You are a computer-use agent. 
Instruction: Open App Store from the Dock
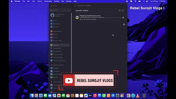pos(113,96)
